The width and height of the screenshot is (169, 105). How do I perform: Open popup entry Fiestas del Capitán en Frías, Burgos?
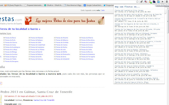129,10
